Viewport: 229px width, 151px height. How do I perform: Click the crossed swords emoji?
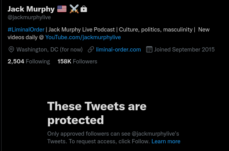74,9
